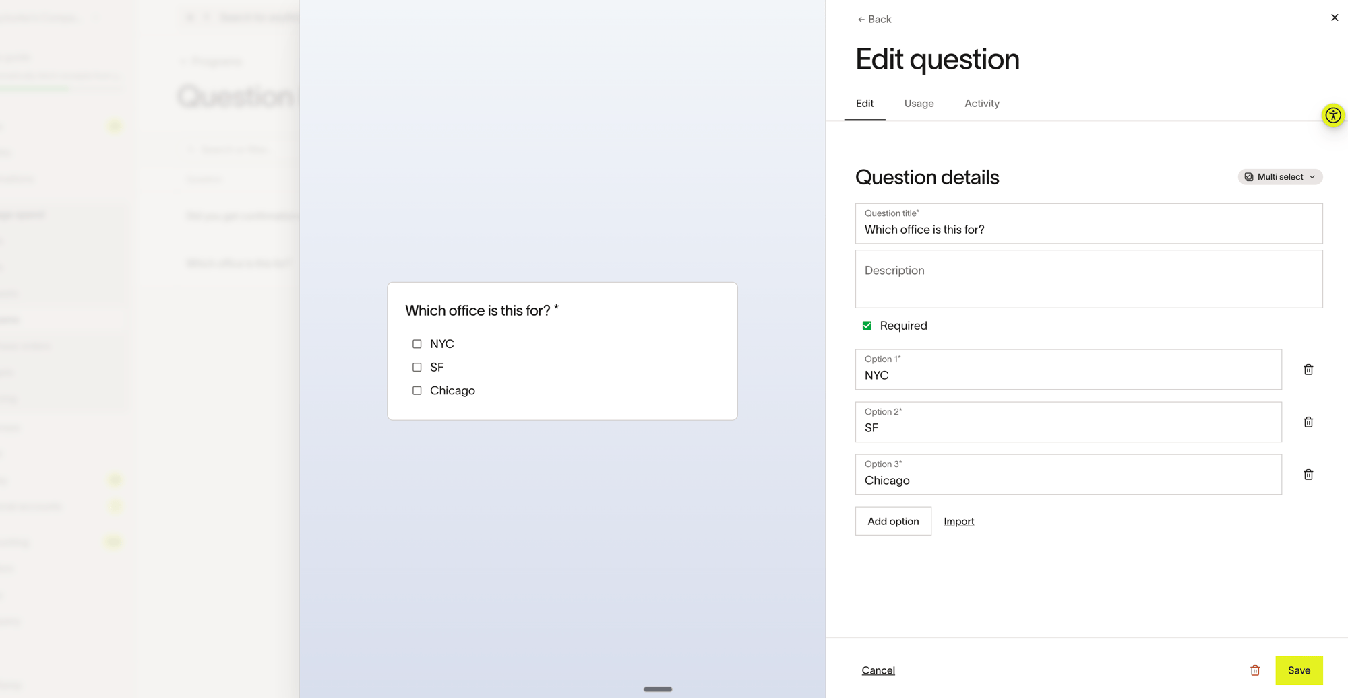Switch to the Edit tab

[865, 104]
